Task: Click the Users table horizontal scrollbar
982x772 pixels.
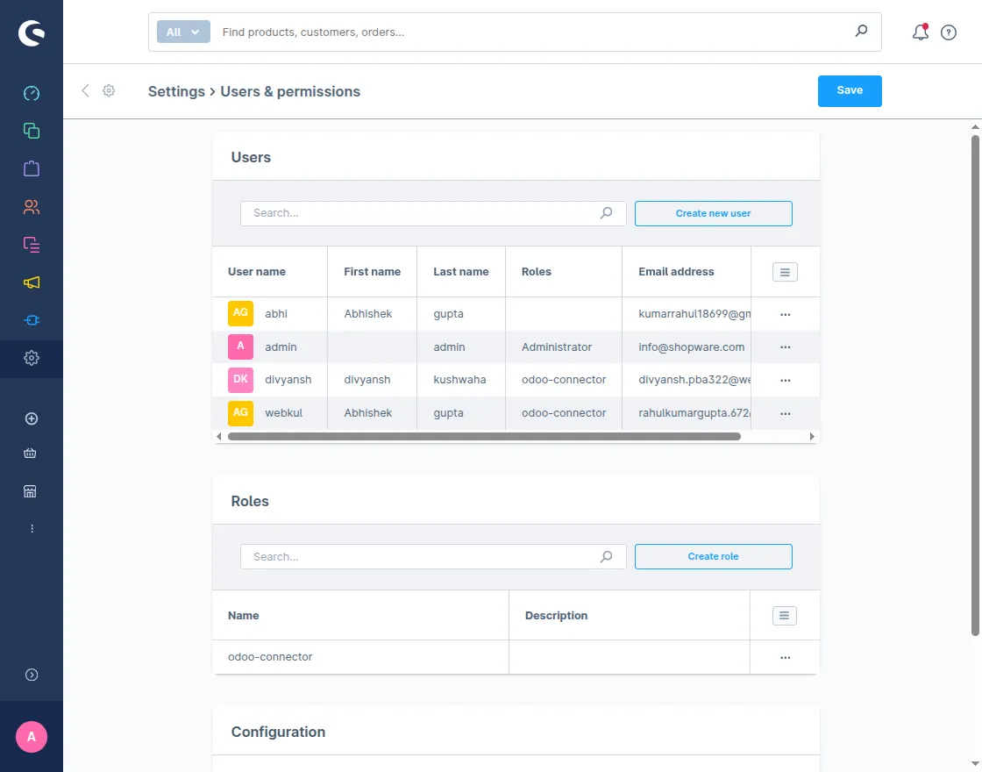Action: coord(484,436)
